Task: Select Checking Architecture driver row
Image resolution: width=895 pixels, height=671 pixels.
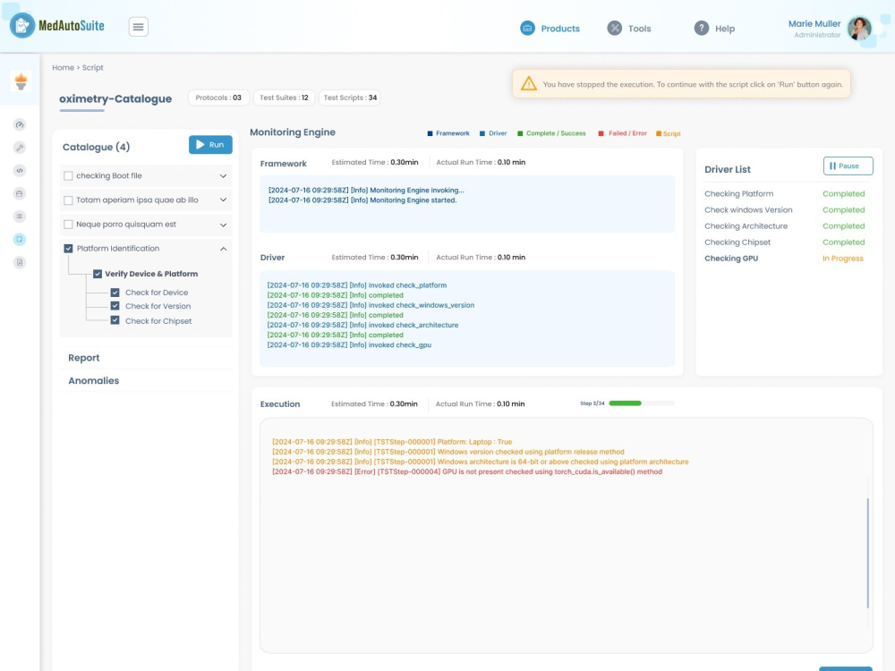Action: point(784,226)
